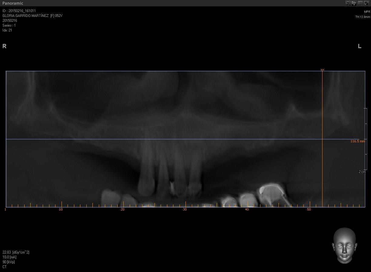The width and height of the screenshot is (371, 272).
Task: Maximize the Panoramic pane with diagonal-arrow icon
Action: pos(366,3)
